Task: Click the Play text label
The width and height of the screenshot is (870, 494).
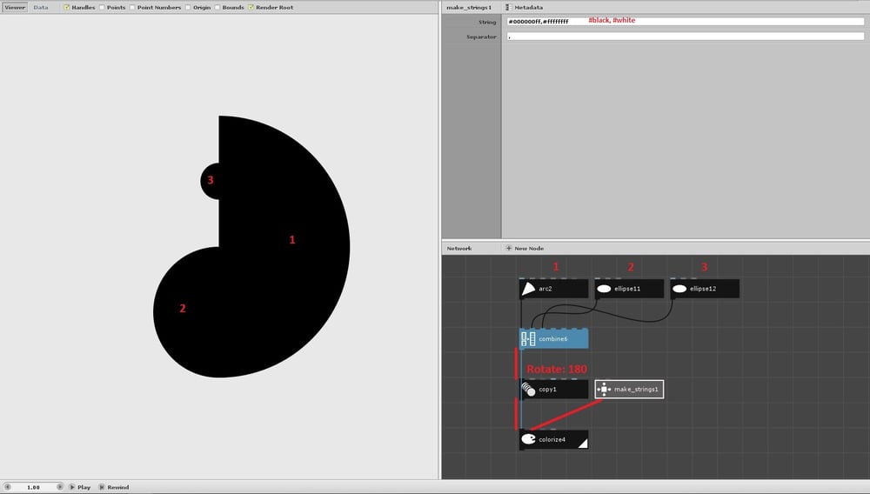Action: click(84, 487)
